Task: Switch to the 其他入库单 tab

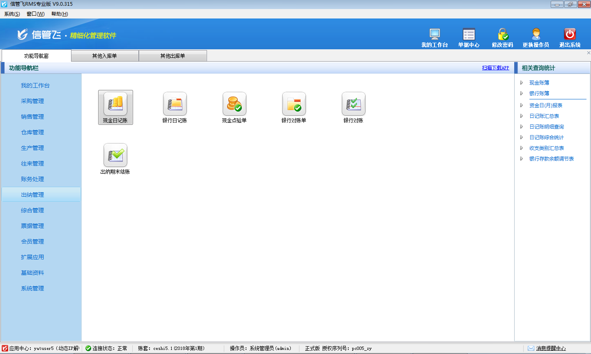Action: point(105,56)
